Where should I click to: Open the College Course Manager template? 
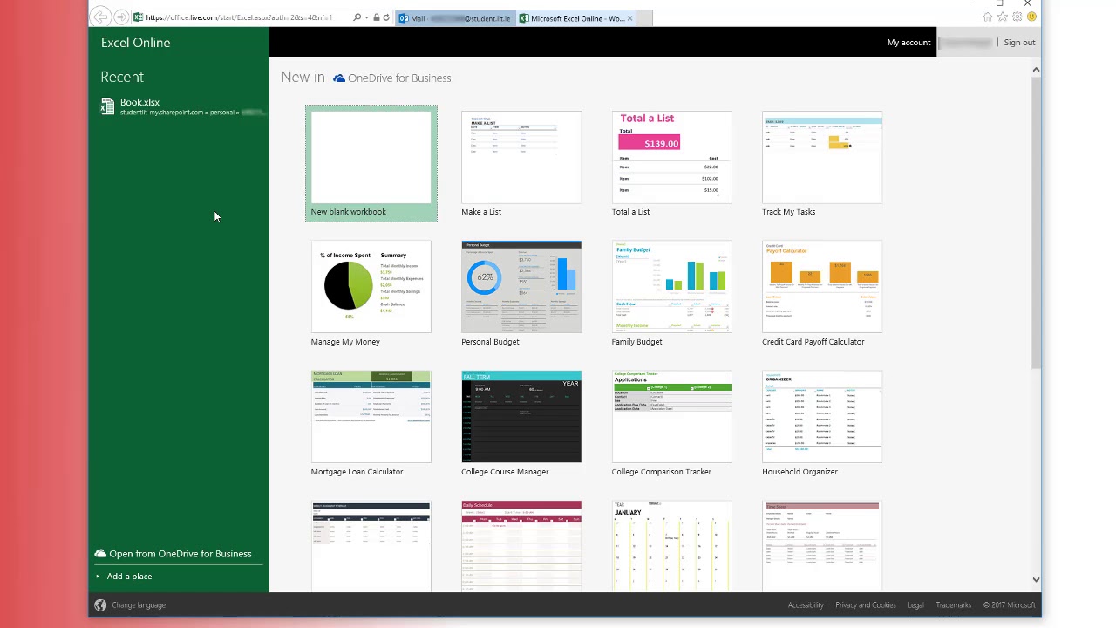pos(521,423)
